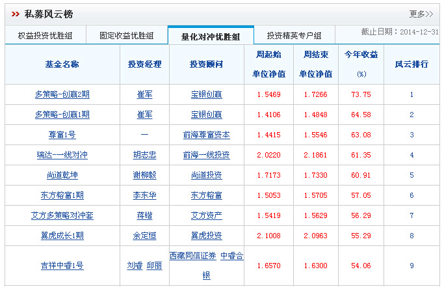View manager 蒋锴 profile
This screenshot has width=444, height=289.
click(145, 215)
